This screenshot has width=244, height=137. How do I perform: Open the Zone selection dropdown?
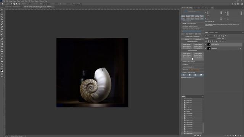pyautogui.click(x=192, y=34)
